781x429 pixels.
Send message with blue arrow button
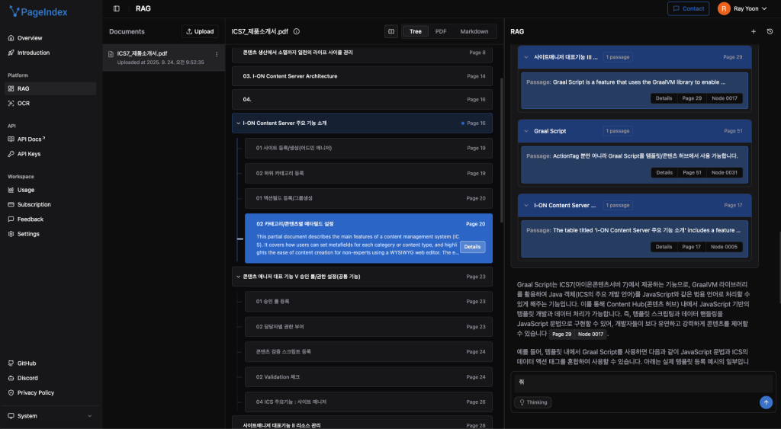pos(766,402)
